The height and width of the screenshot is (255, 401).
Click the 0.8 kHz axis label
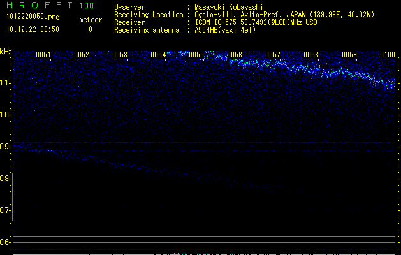click(5, 178)
